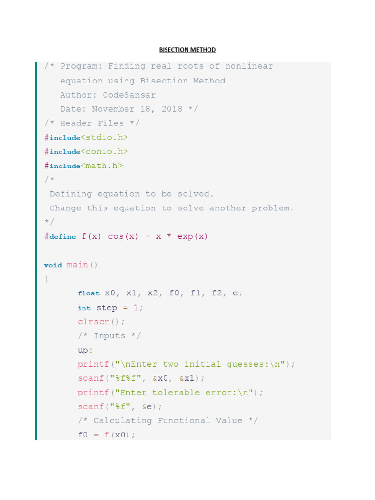The image size is (375, 500).
Task: Click the "Inputs" comment line
Action: click(109, 336)
